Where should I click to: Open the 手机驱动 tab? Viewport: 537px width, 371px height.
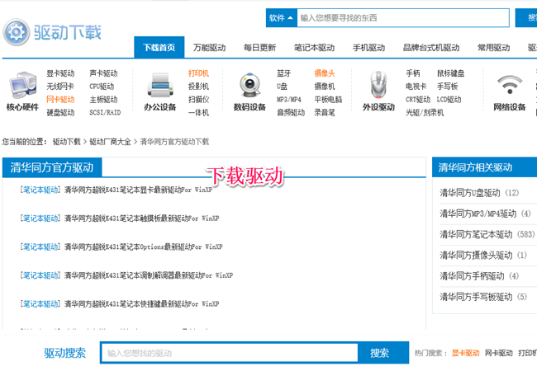[x=368, y=48]
